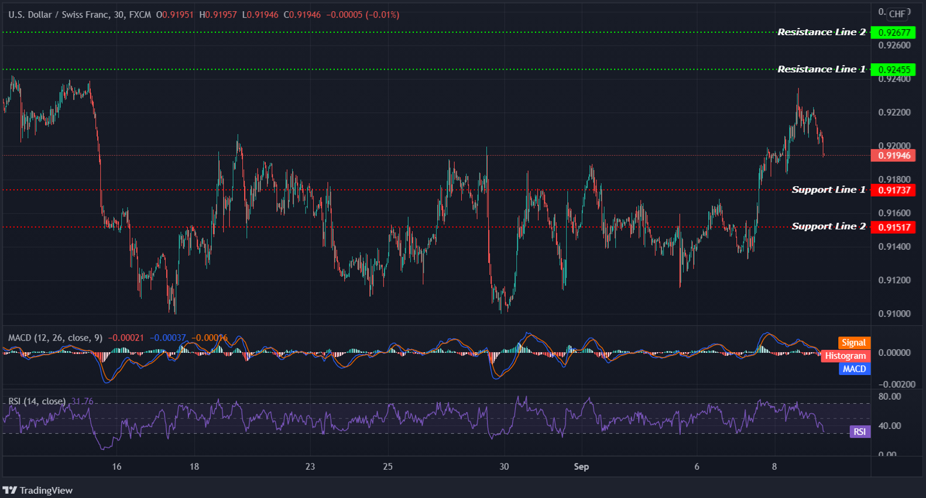
Task: Click the 0.91000 level on the price axis
Action: 894,314
